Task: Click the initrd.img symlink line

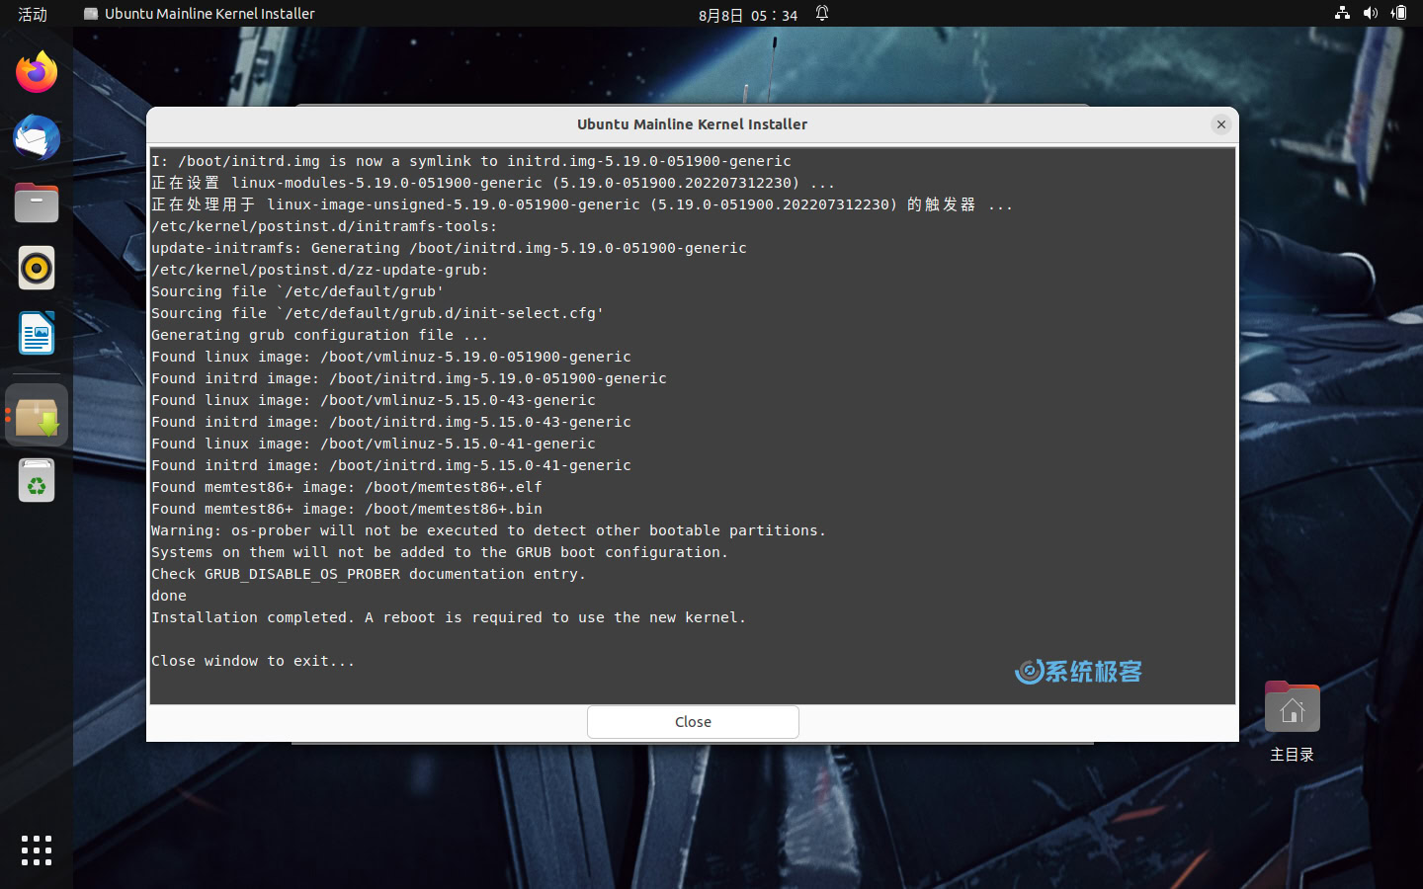Action: point(471,161)
